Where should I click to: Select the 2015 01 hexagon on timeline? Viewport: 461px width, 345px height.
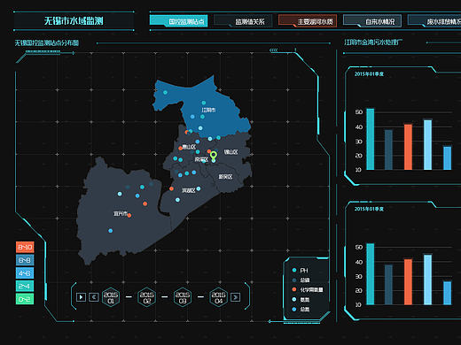pos(111,297)
